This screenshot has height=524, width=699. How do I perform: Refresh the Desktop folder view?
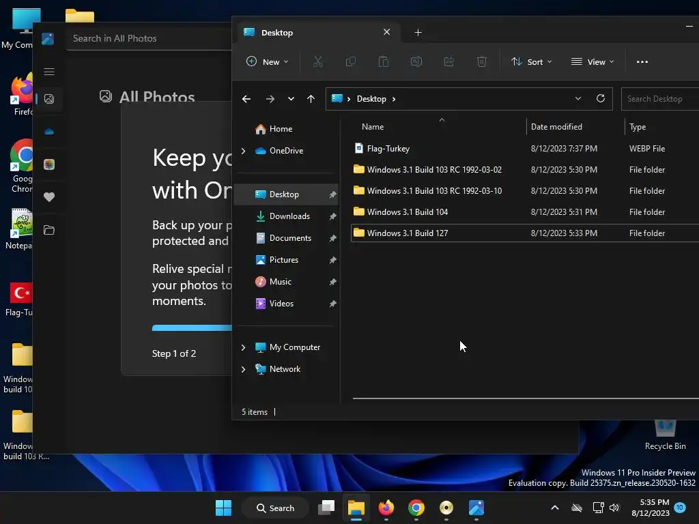coord(601,98)
